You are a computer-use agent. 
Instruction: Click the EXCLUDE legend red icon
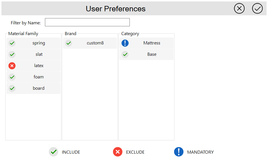(x=118, y=152)
